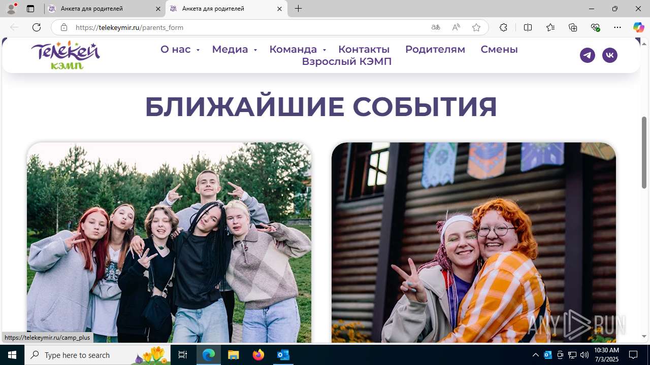Open the VK social link icon
The image size is (650, 365).
coord(610,55)
